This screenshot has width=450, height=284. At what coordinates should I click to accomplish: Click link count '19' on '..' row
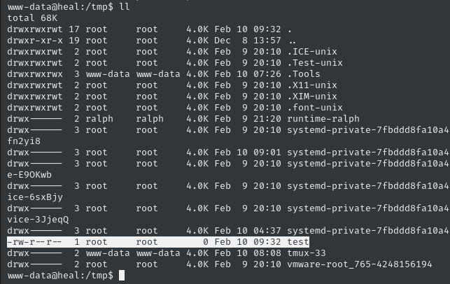coord(74,41)
